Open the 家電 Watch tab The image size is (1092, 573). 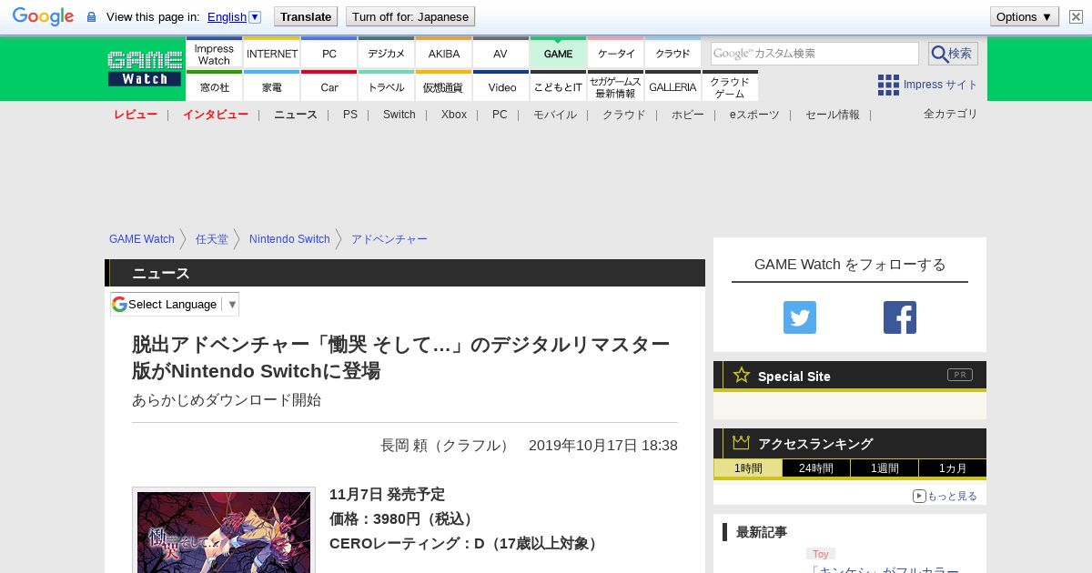[x=272, y=86]
